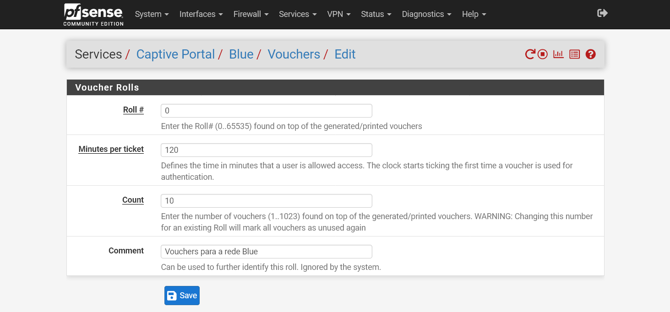Viewport: 670px width, 312px height.
Task: Click the Comment field containing 'Vouchers para a rede Blue'
Action: (266, 251)
